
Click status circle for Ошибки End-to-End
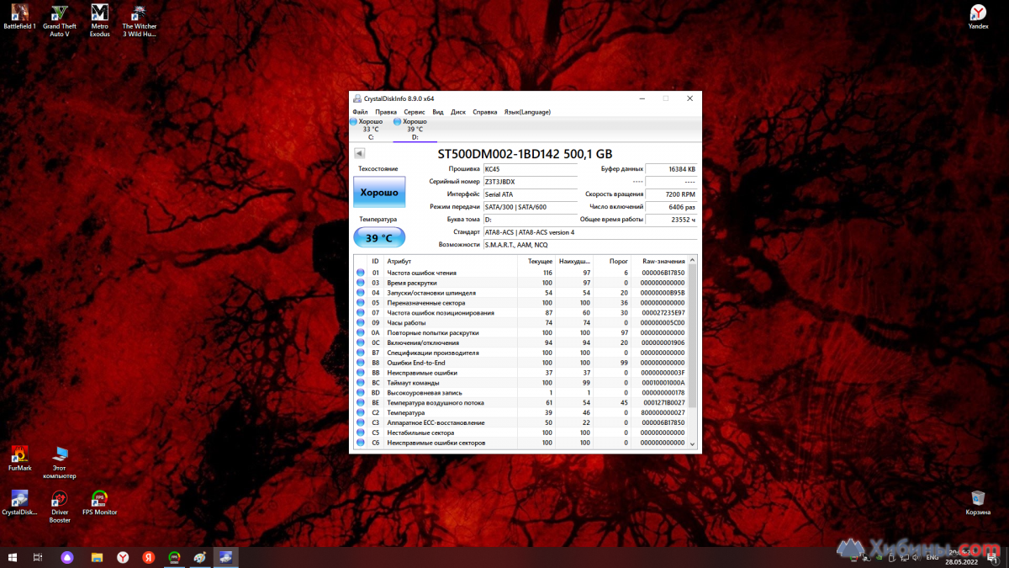pos(361,363)
